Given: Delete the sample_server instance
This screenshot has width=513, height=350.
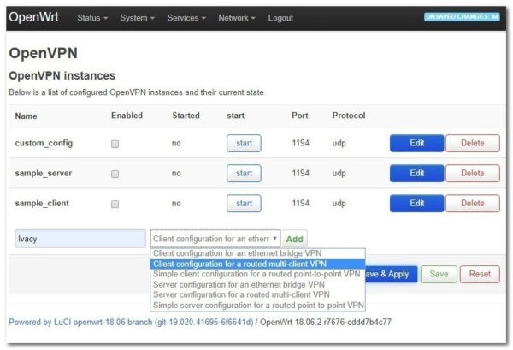Looking at the screenshot, I should click(473, 173).
